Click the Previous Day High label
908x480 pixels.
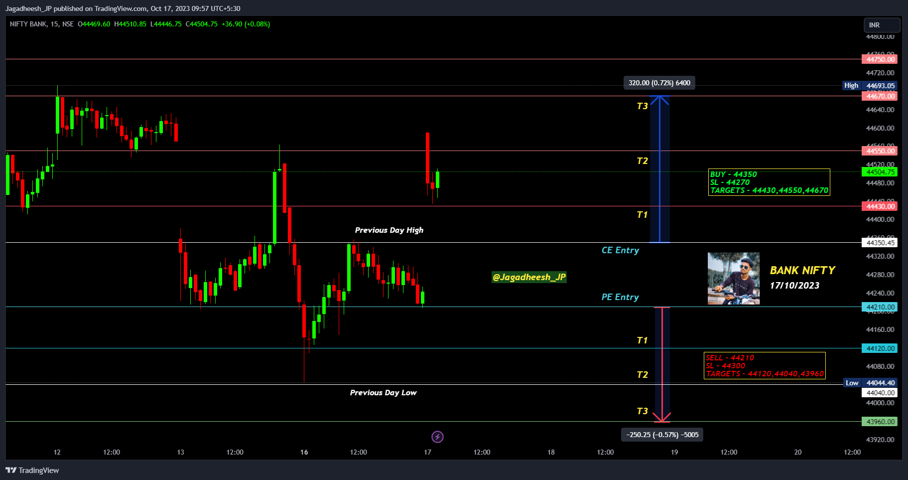389,230
